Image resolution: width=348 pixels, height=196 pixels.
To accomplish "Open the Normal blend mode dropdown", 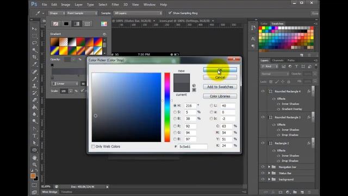I will coord(275,74).
